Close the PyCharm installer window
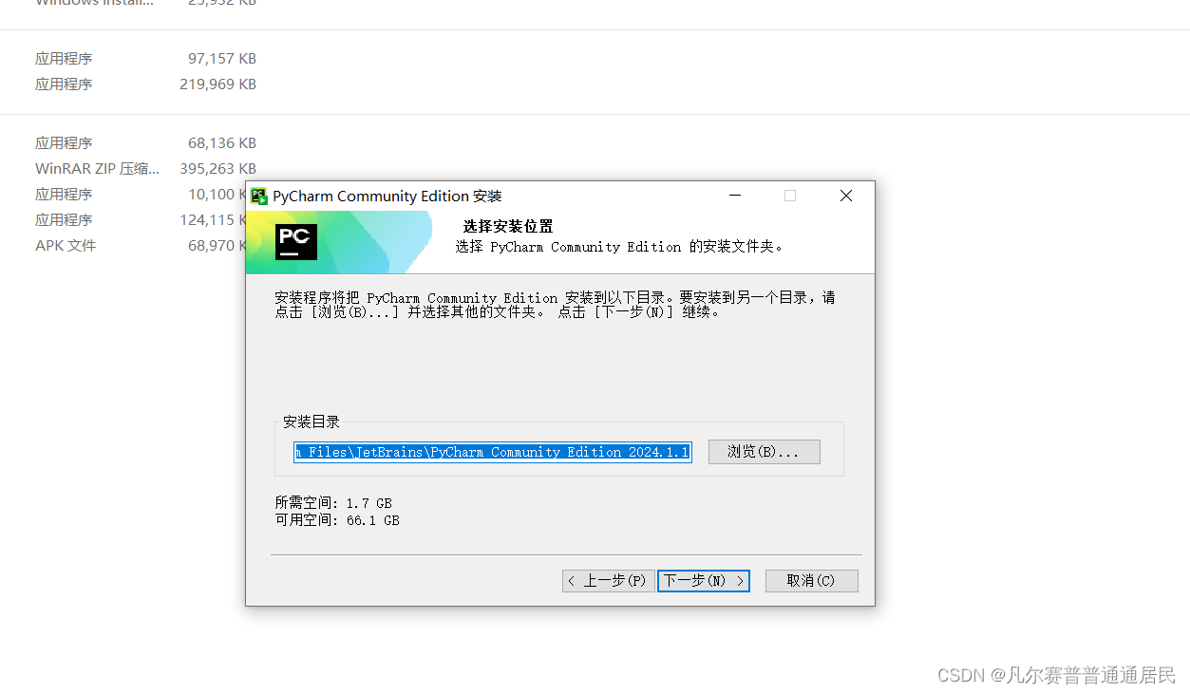 click(846, 196)
